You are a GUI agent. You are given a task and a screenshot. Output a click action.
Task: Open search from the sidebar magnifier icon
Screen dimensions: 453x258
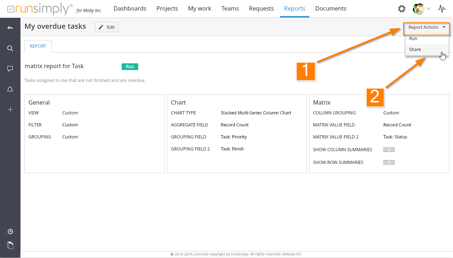click(10, 48)
